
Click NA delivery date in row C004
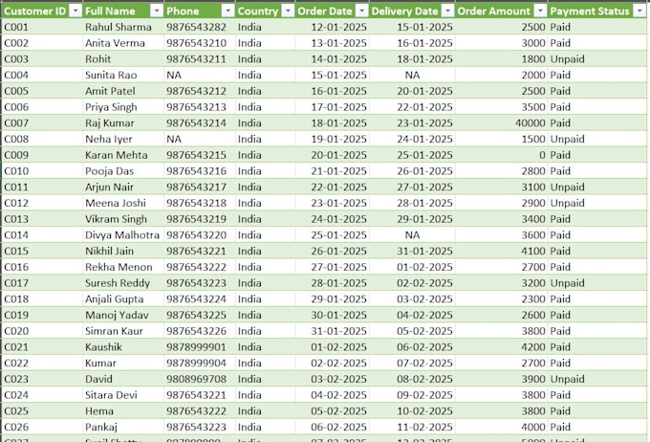point(412,76)
